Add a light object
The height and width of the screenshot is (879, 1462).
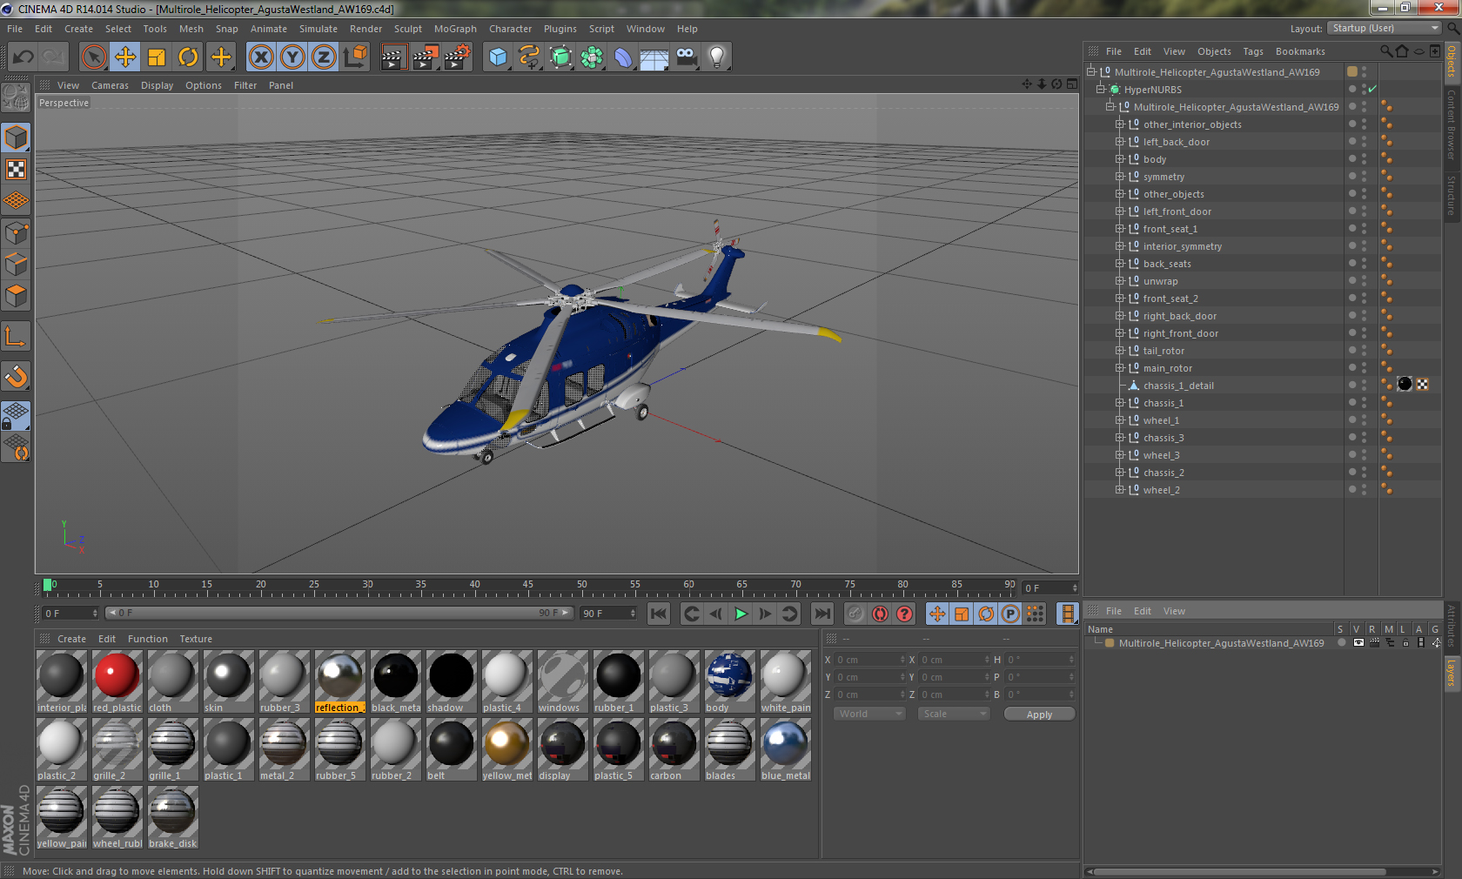click(717, 57)
